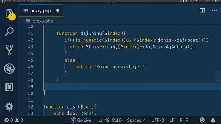The image size is (221, 124).
Task: Click line number 52 in the gutter
Action: [31, 107]
